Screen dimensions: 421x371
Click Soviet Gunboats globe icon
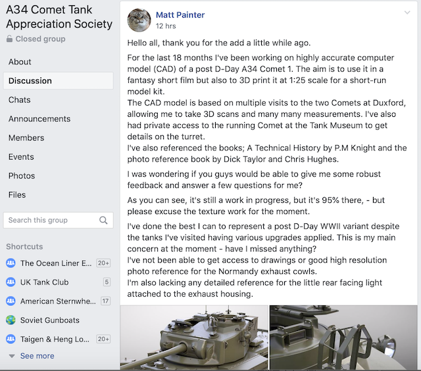point(11,320)
